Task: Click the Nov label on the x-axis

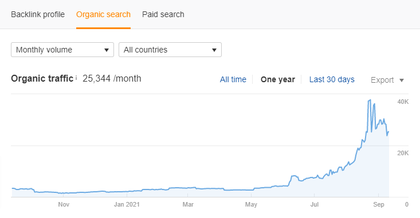Action: click(x=64, y=204)
